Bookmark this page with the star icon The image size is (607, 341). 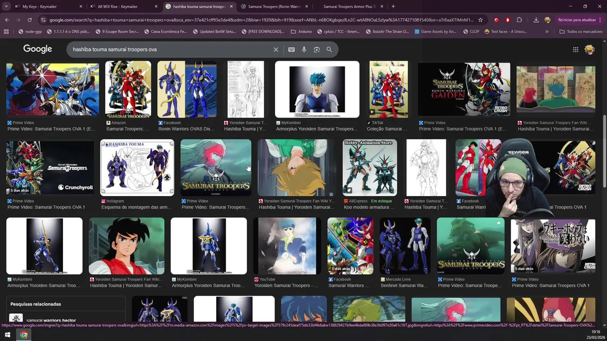click(480, 20)
